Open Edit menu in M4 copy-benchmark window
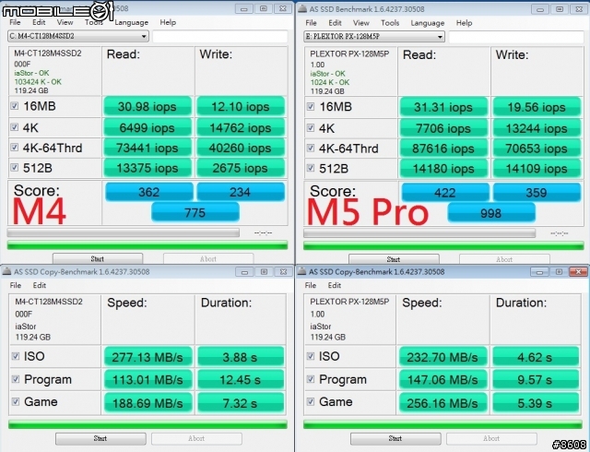The height and width of the screenshot is (452, 590). pos(39,285)
